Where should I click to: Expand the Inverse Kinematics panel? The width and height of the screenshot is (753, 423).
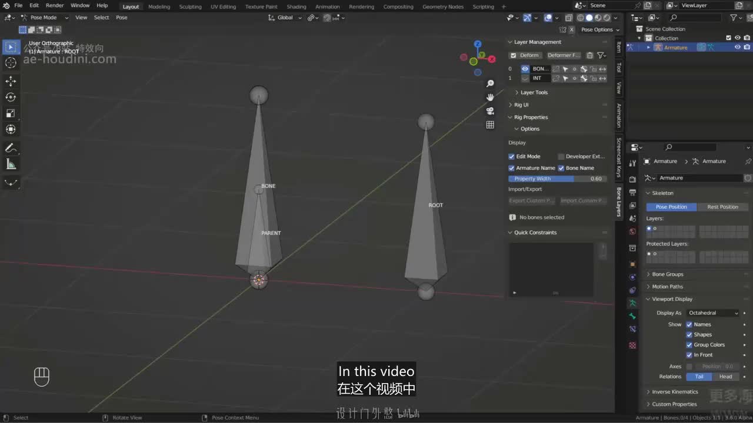coord(674,392)
